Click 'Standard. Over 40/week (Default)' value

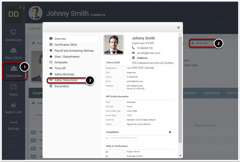click(x=141, y=120)
